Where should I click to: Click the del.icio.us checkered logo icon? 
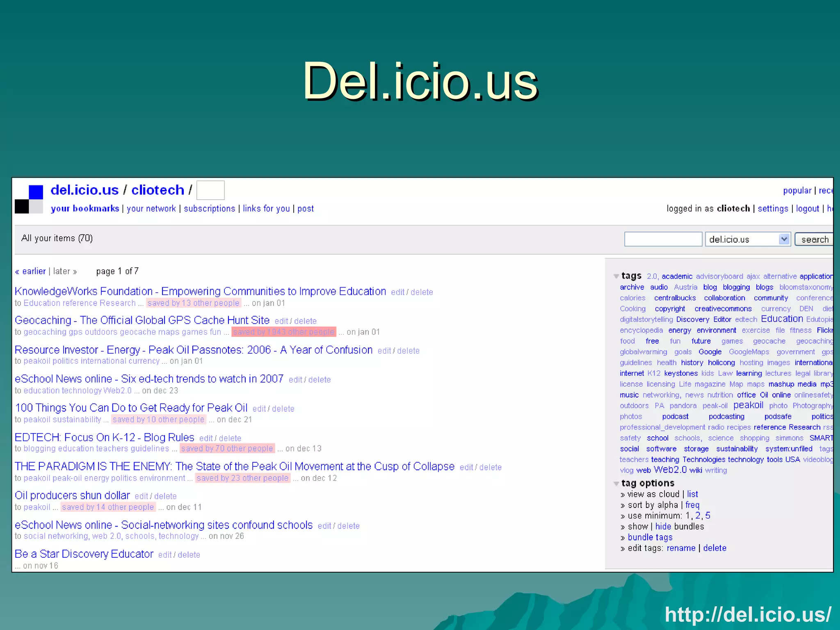coord(29,199)
